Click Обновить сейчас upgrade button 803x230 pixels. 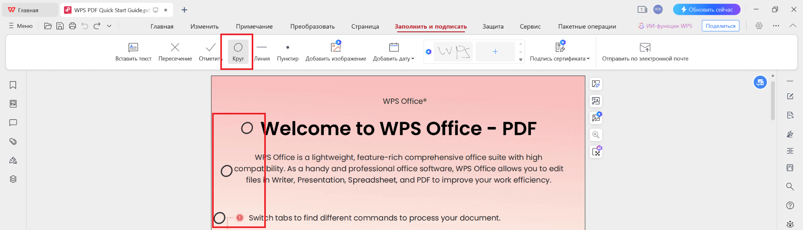point(707,9)
